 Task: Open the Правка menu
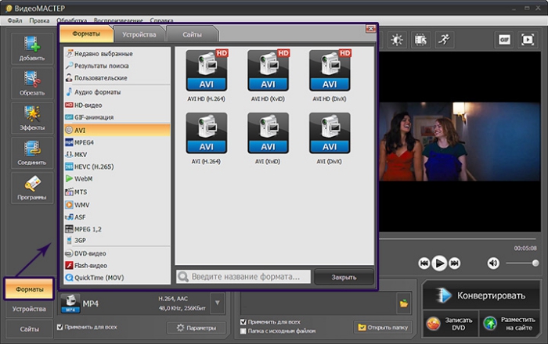pos(39,20)
